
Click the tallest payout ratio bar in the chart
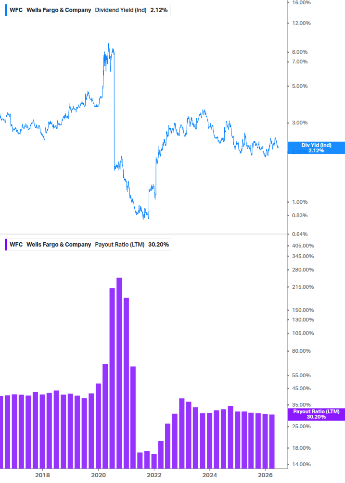coord(119,373)
